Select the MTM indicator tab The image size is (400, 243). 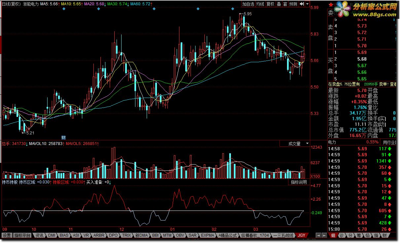[x=167, y=235]
